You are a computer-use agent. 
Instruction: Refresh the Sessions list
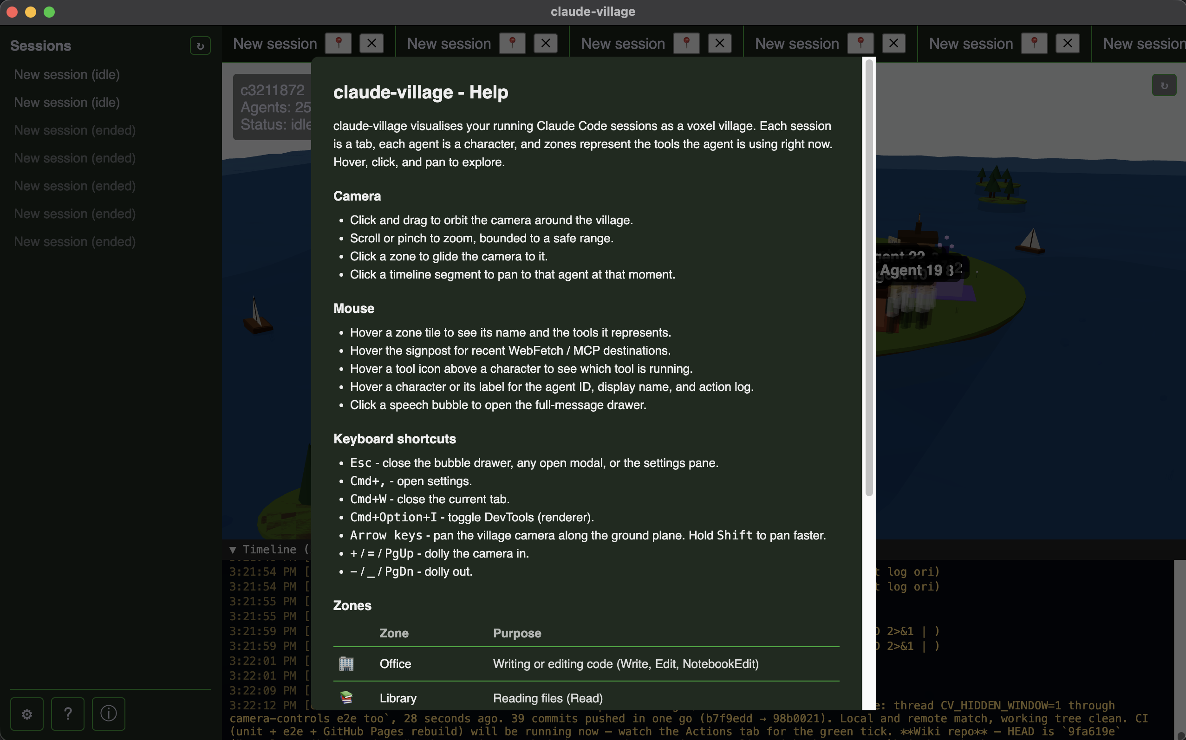point(200,46)
